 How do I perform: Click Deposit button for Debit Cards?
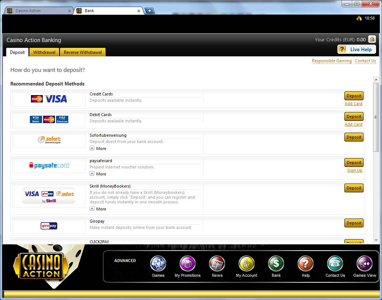[x=354, y=116]
